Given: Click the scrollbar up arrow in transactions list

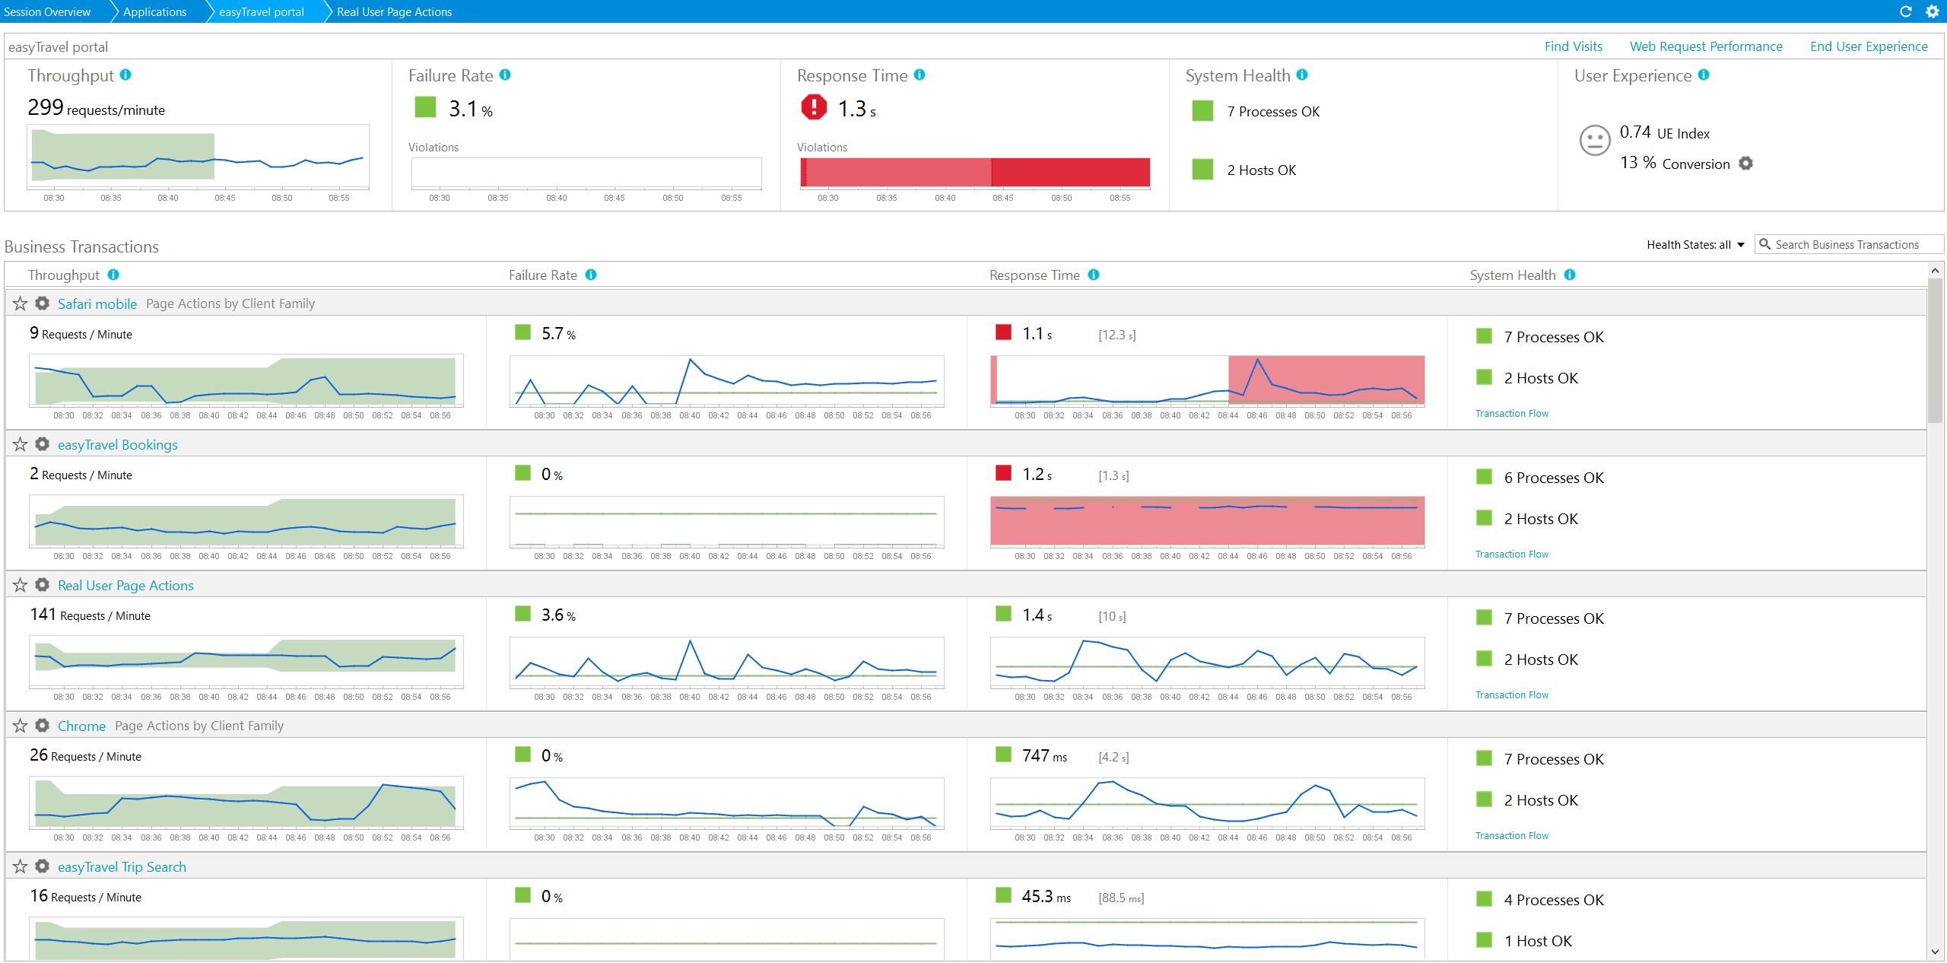Looking at the screenshot, I should pyautogui.click(x=1935, y=270).
